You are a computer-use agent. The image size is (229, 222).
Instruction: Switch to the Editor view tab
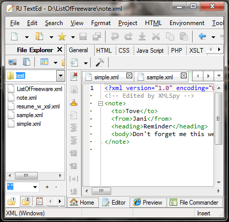tap(114, 203)
